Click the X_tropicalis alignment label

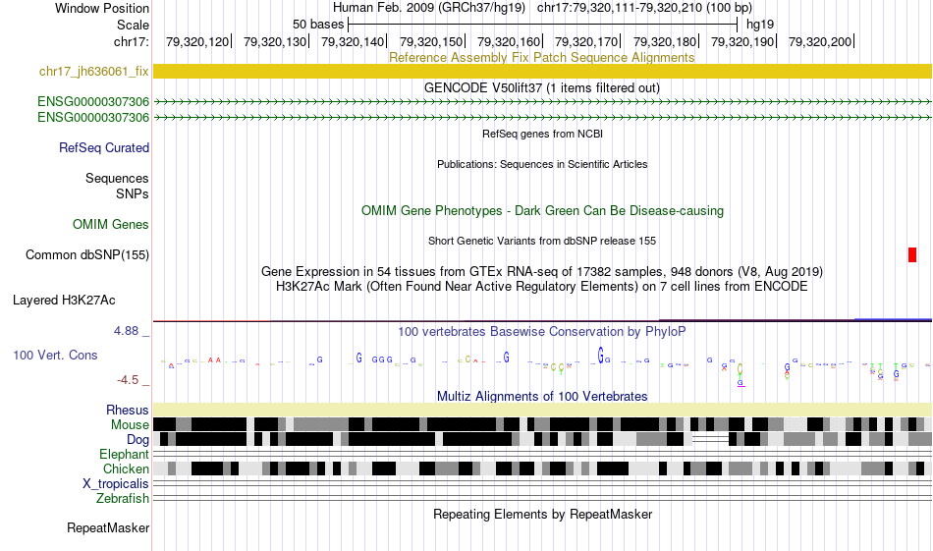(x=116, y=484)
